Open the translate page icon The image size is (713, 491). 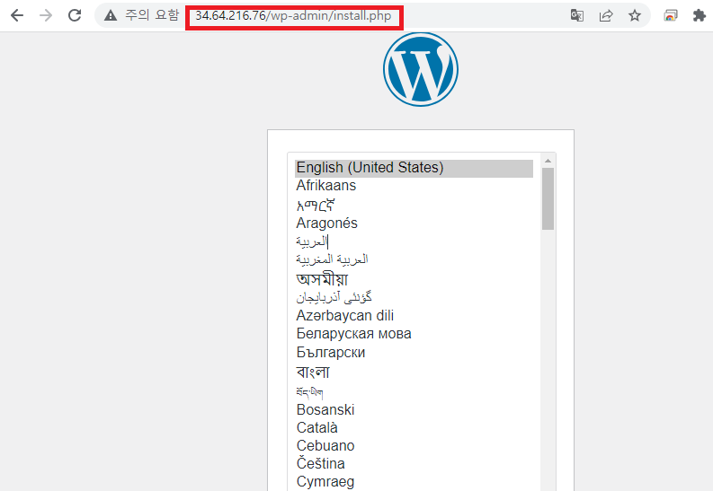click(x=577, y=16)
